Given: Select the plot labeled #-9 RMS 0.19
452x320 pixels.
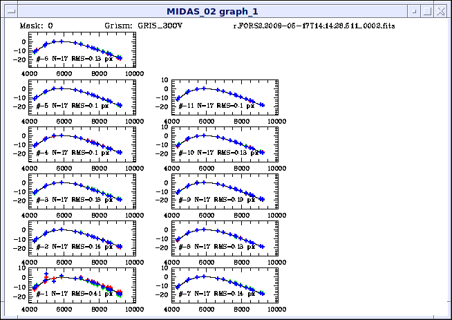Looking at the screenshot, I should tap(220, 190).
